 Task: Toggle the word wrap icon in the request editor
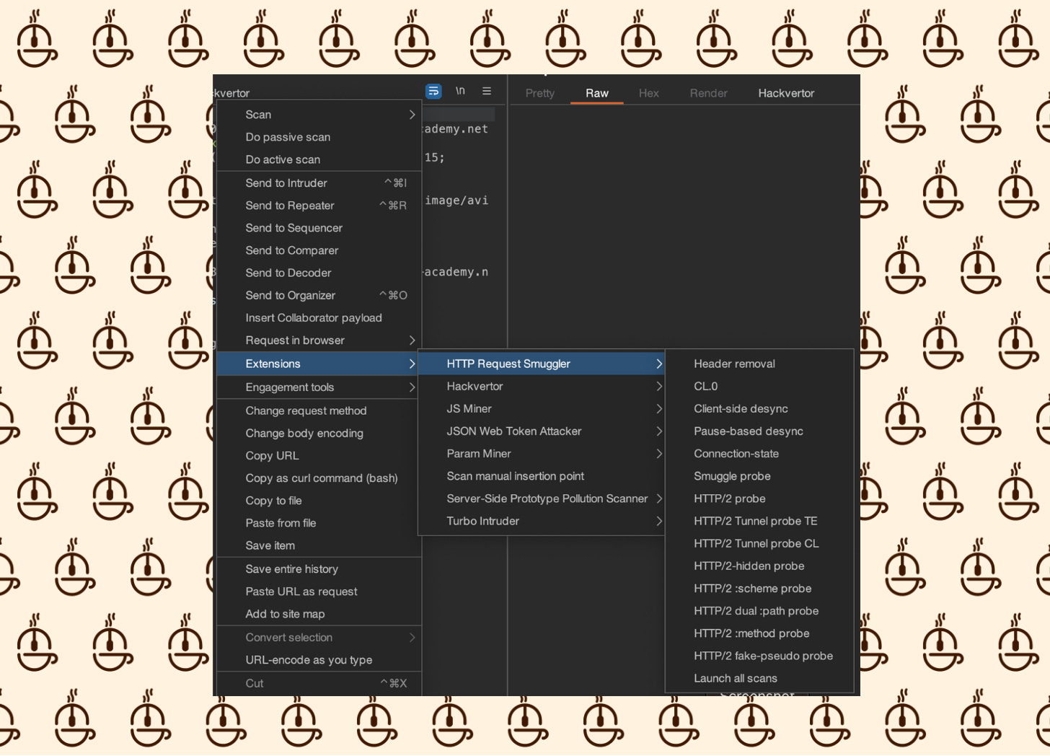coord(433,92)
